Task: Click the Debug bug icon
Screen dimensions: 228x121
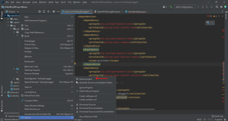Action: (203, 7)
